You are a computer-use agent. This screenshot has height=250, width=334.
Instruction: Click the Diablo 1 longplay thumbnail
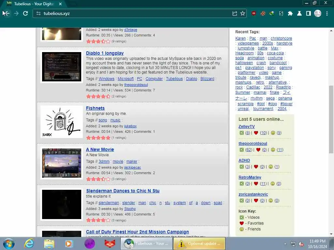point(62,66)
